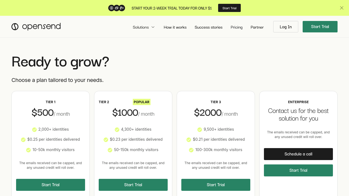Image resolution: width=349 pixels, height=196 pixels.
Task: Click checkmark icon beside 9,500+ identities
Action: pos(200,130)
